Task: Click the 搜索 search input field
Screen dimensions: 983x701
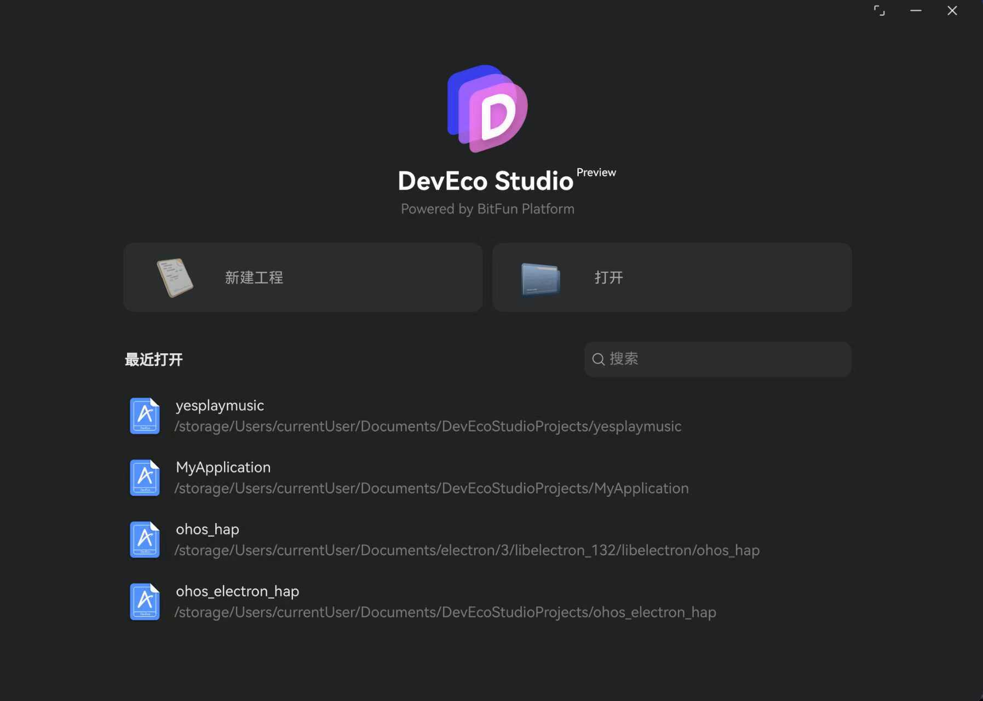Action: 717,359
